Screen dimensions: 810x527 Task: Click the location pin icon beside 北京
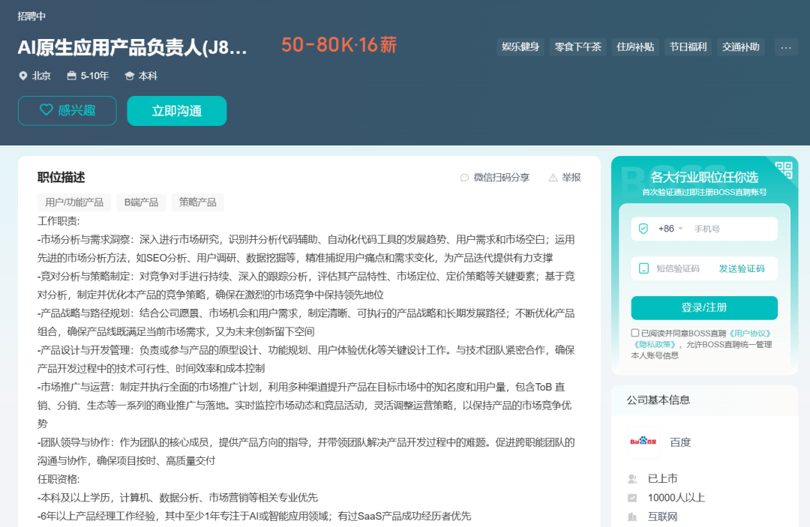tap(22, 76)
